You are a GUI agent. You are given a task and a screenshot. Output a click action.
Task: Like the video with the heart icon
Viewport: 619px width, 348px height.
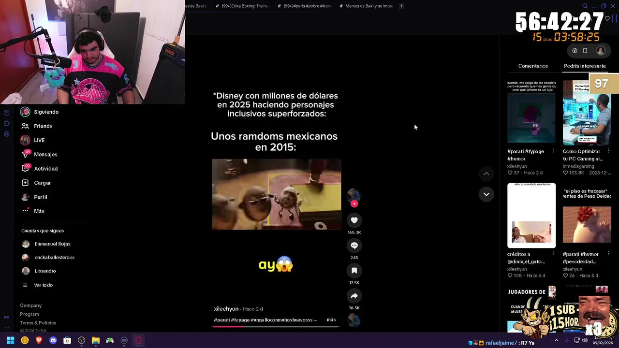(354, 220)
